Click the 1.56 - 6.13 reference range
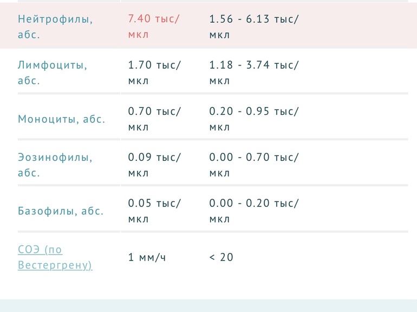 (x=253, y=27)
